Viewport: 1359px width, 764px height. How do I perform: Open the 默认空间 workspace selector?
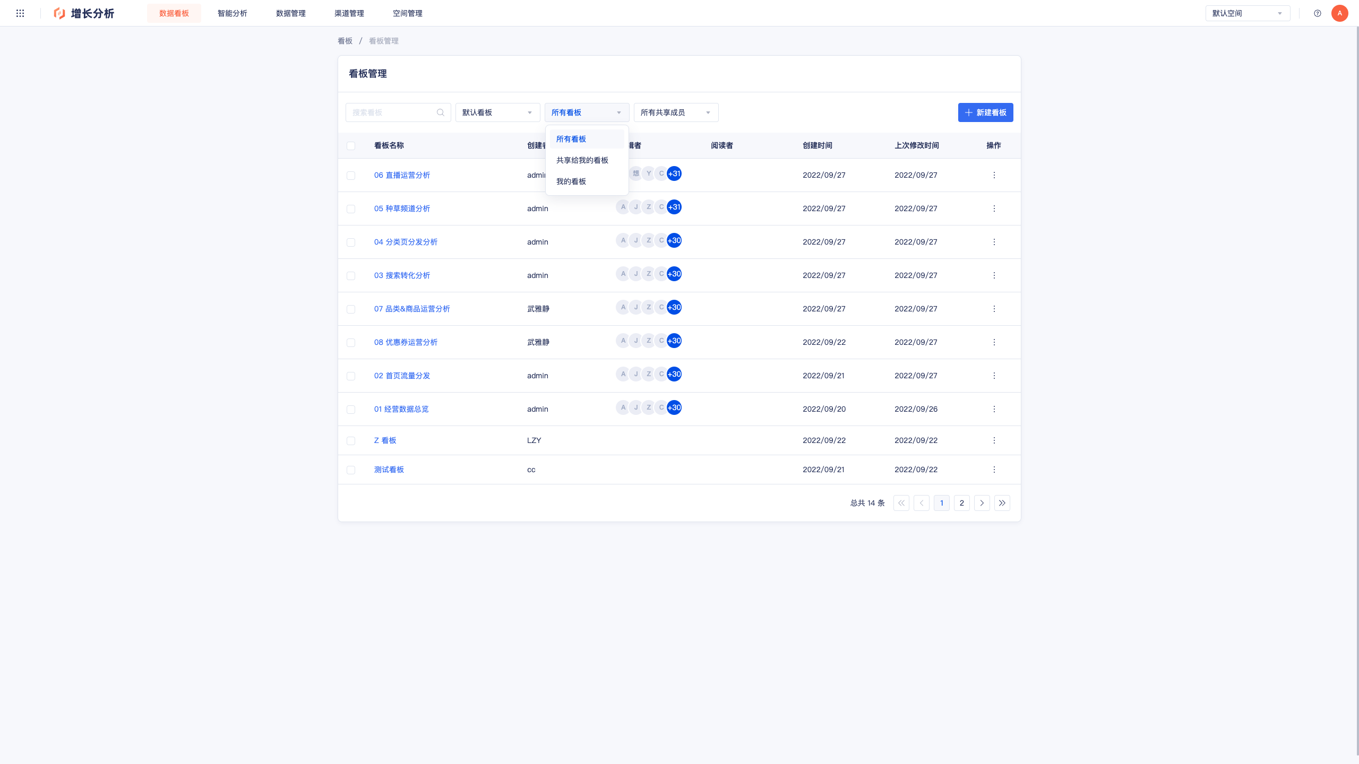tap(1248, 13)
